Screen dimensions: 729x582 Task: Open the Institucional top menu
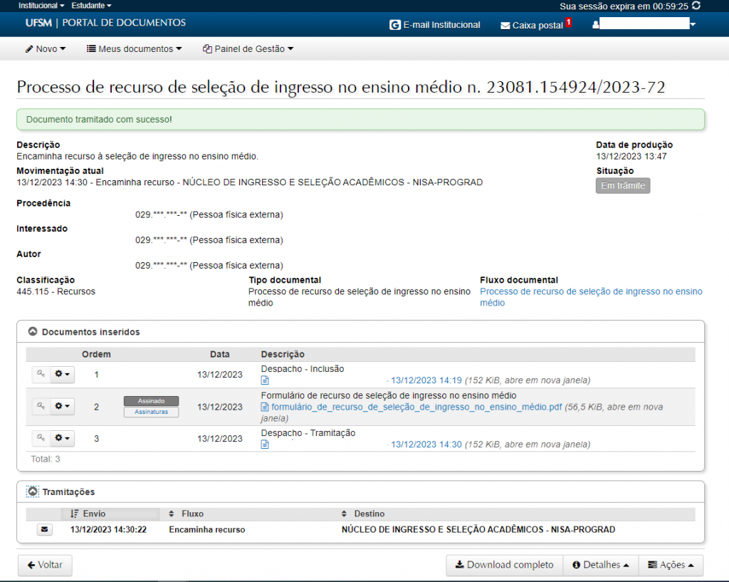coord(41,5)
